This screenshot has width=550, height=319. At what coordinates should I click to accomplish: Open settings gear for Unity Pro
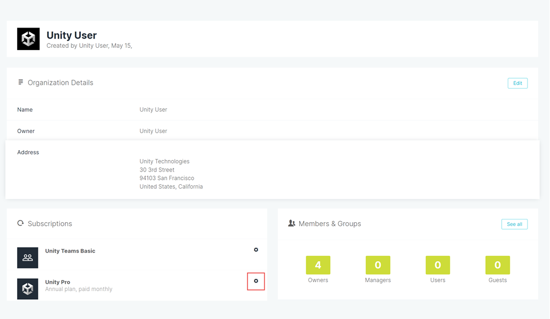point(256,281)
